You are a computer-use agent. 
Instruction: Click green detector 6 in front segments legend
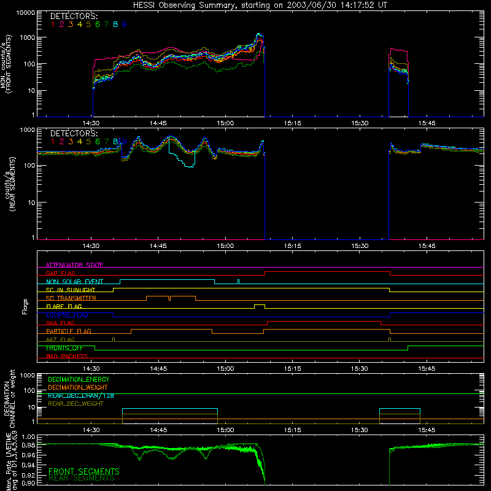[98, 25]
